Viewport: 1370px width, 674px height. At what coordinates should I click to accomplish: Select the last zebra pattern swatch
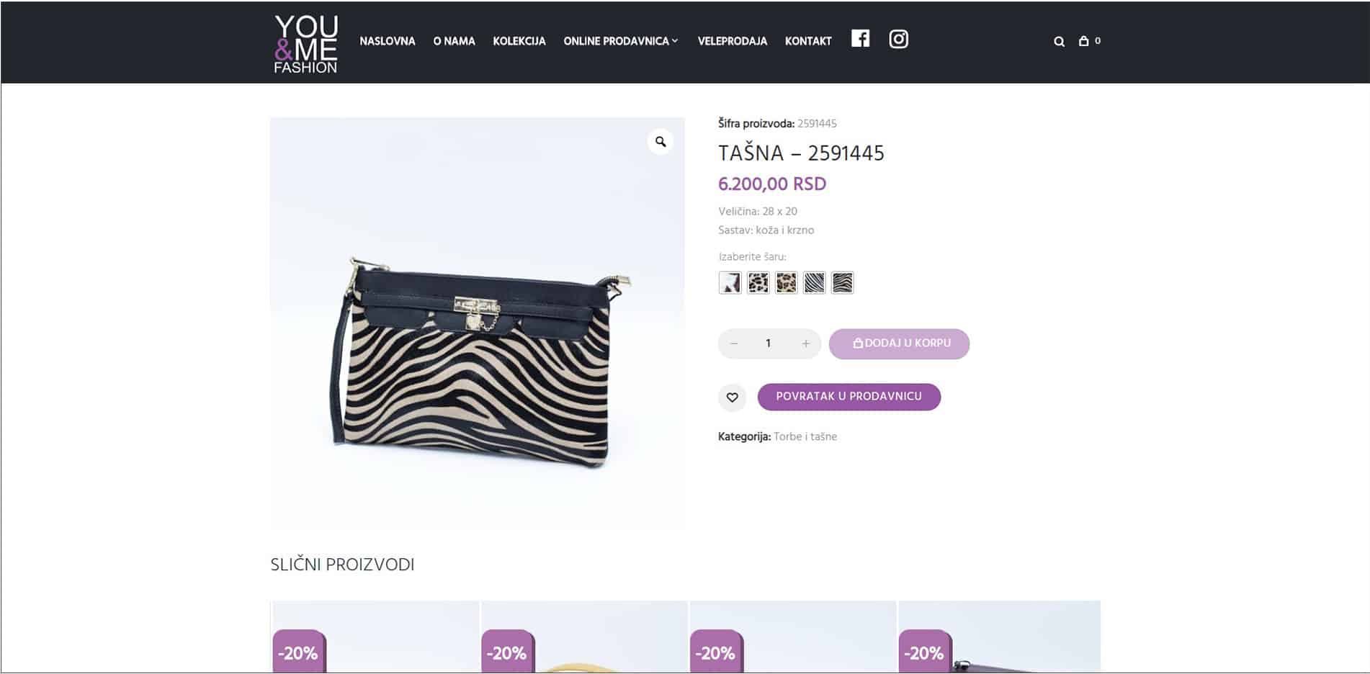[843, 283]
